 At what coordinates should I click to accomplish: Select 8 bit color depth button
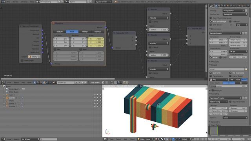click(x=229, y=83)
